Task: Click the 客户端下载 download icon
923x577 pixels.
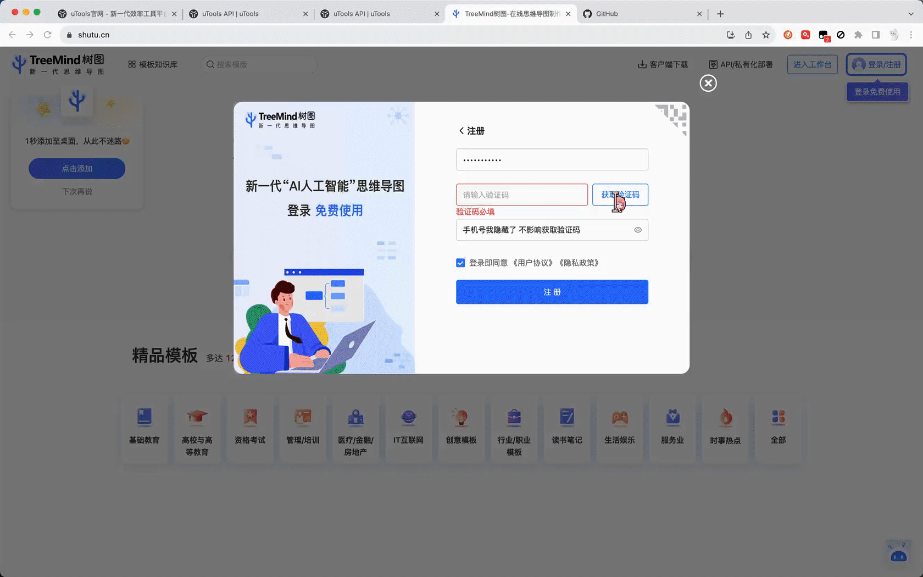Action: [641, 64]
